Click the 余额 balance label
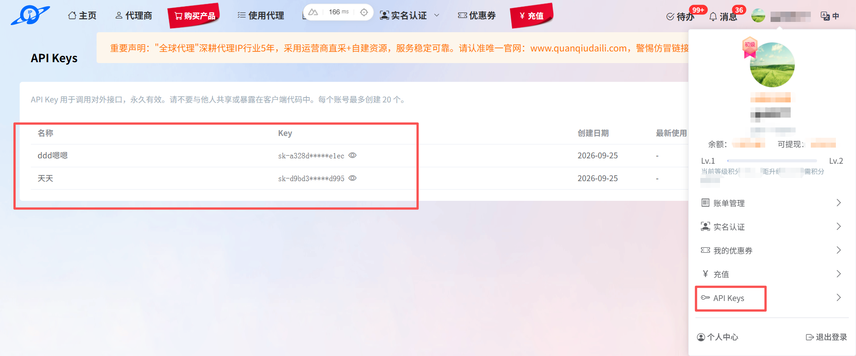The width and height of the screenshot is (856, 356). (x=717, y=144)
